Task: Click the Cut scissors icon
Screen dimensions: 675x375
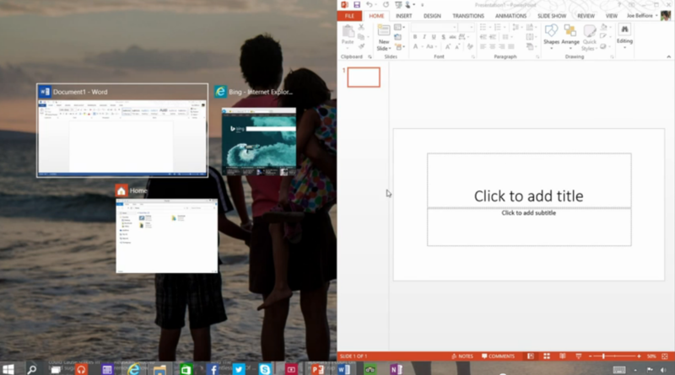Action: 361,27
